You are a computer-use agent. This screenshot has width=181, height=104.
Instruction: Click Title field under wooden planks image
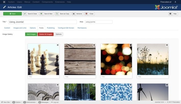(x=80, y=77)
